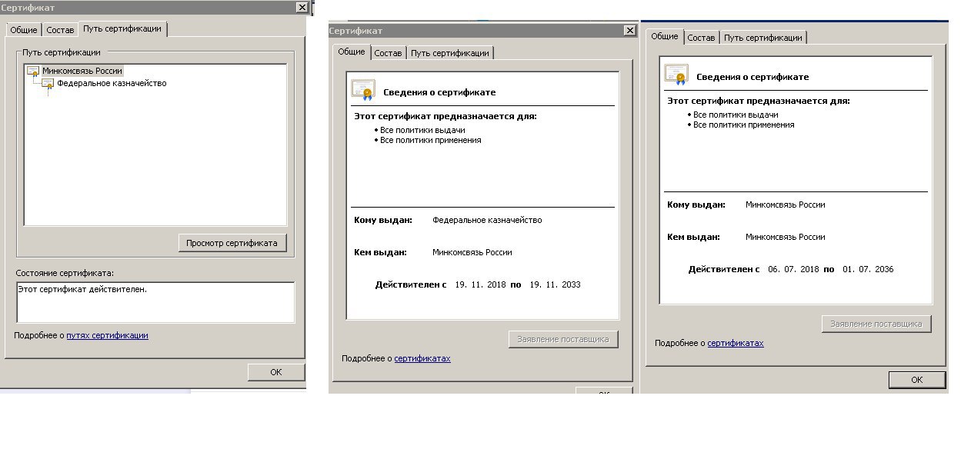Click OK in right certificate window
The height and width of the screenshot is (449, 961).
click(916, 380)
